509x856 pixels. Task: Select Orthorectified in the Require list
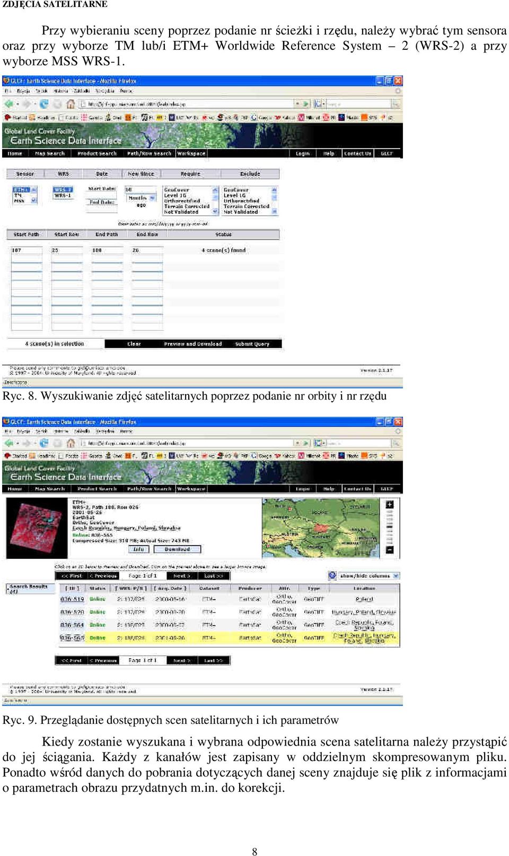click(x=182, y=201)
